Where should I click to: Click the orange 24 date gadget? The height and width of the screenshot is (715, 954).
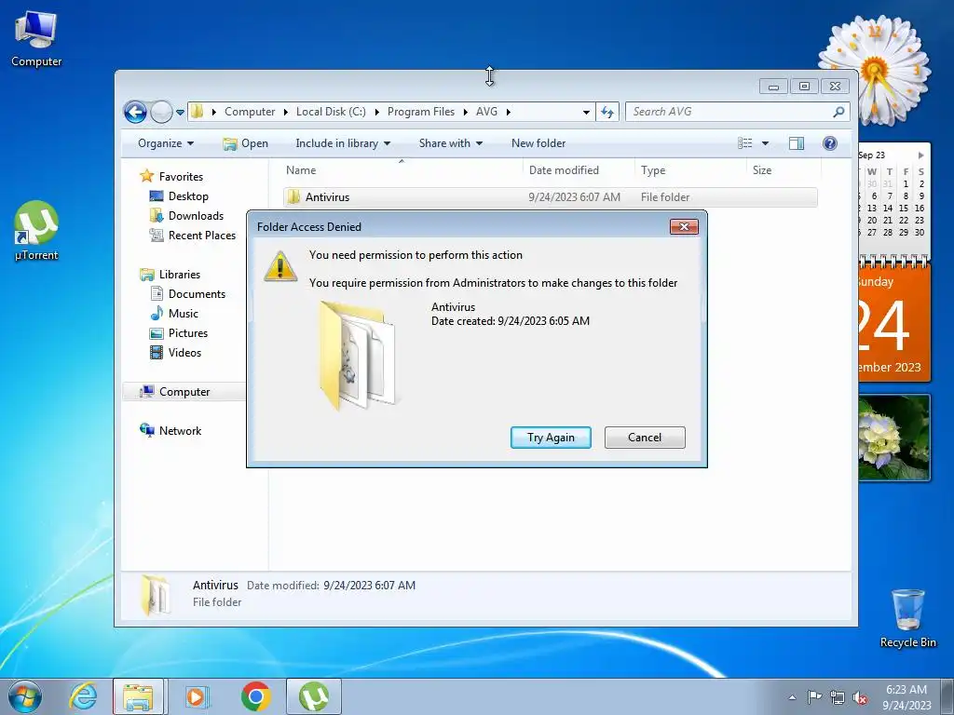[893, 325]
